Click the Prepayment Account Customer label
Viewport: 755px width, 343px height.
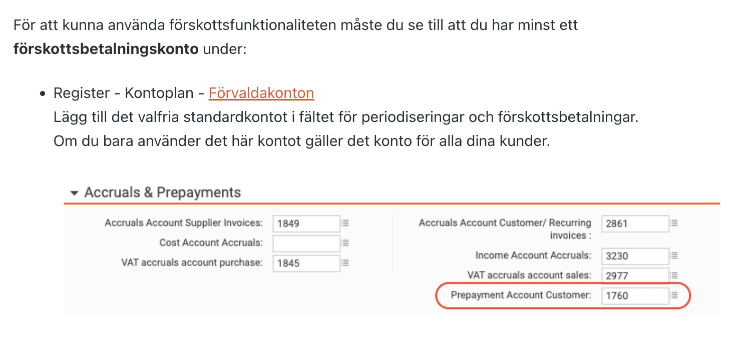click(521, 295)
